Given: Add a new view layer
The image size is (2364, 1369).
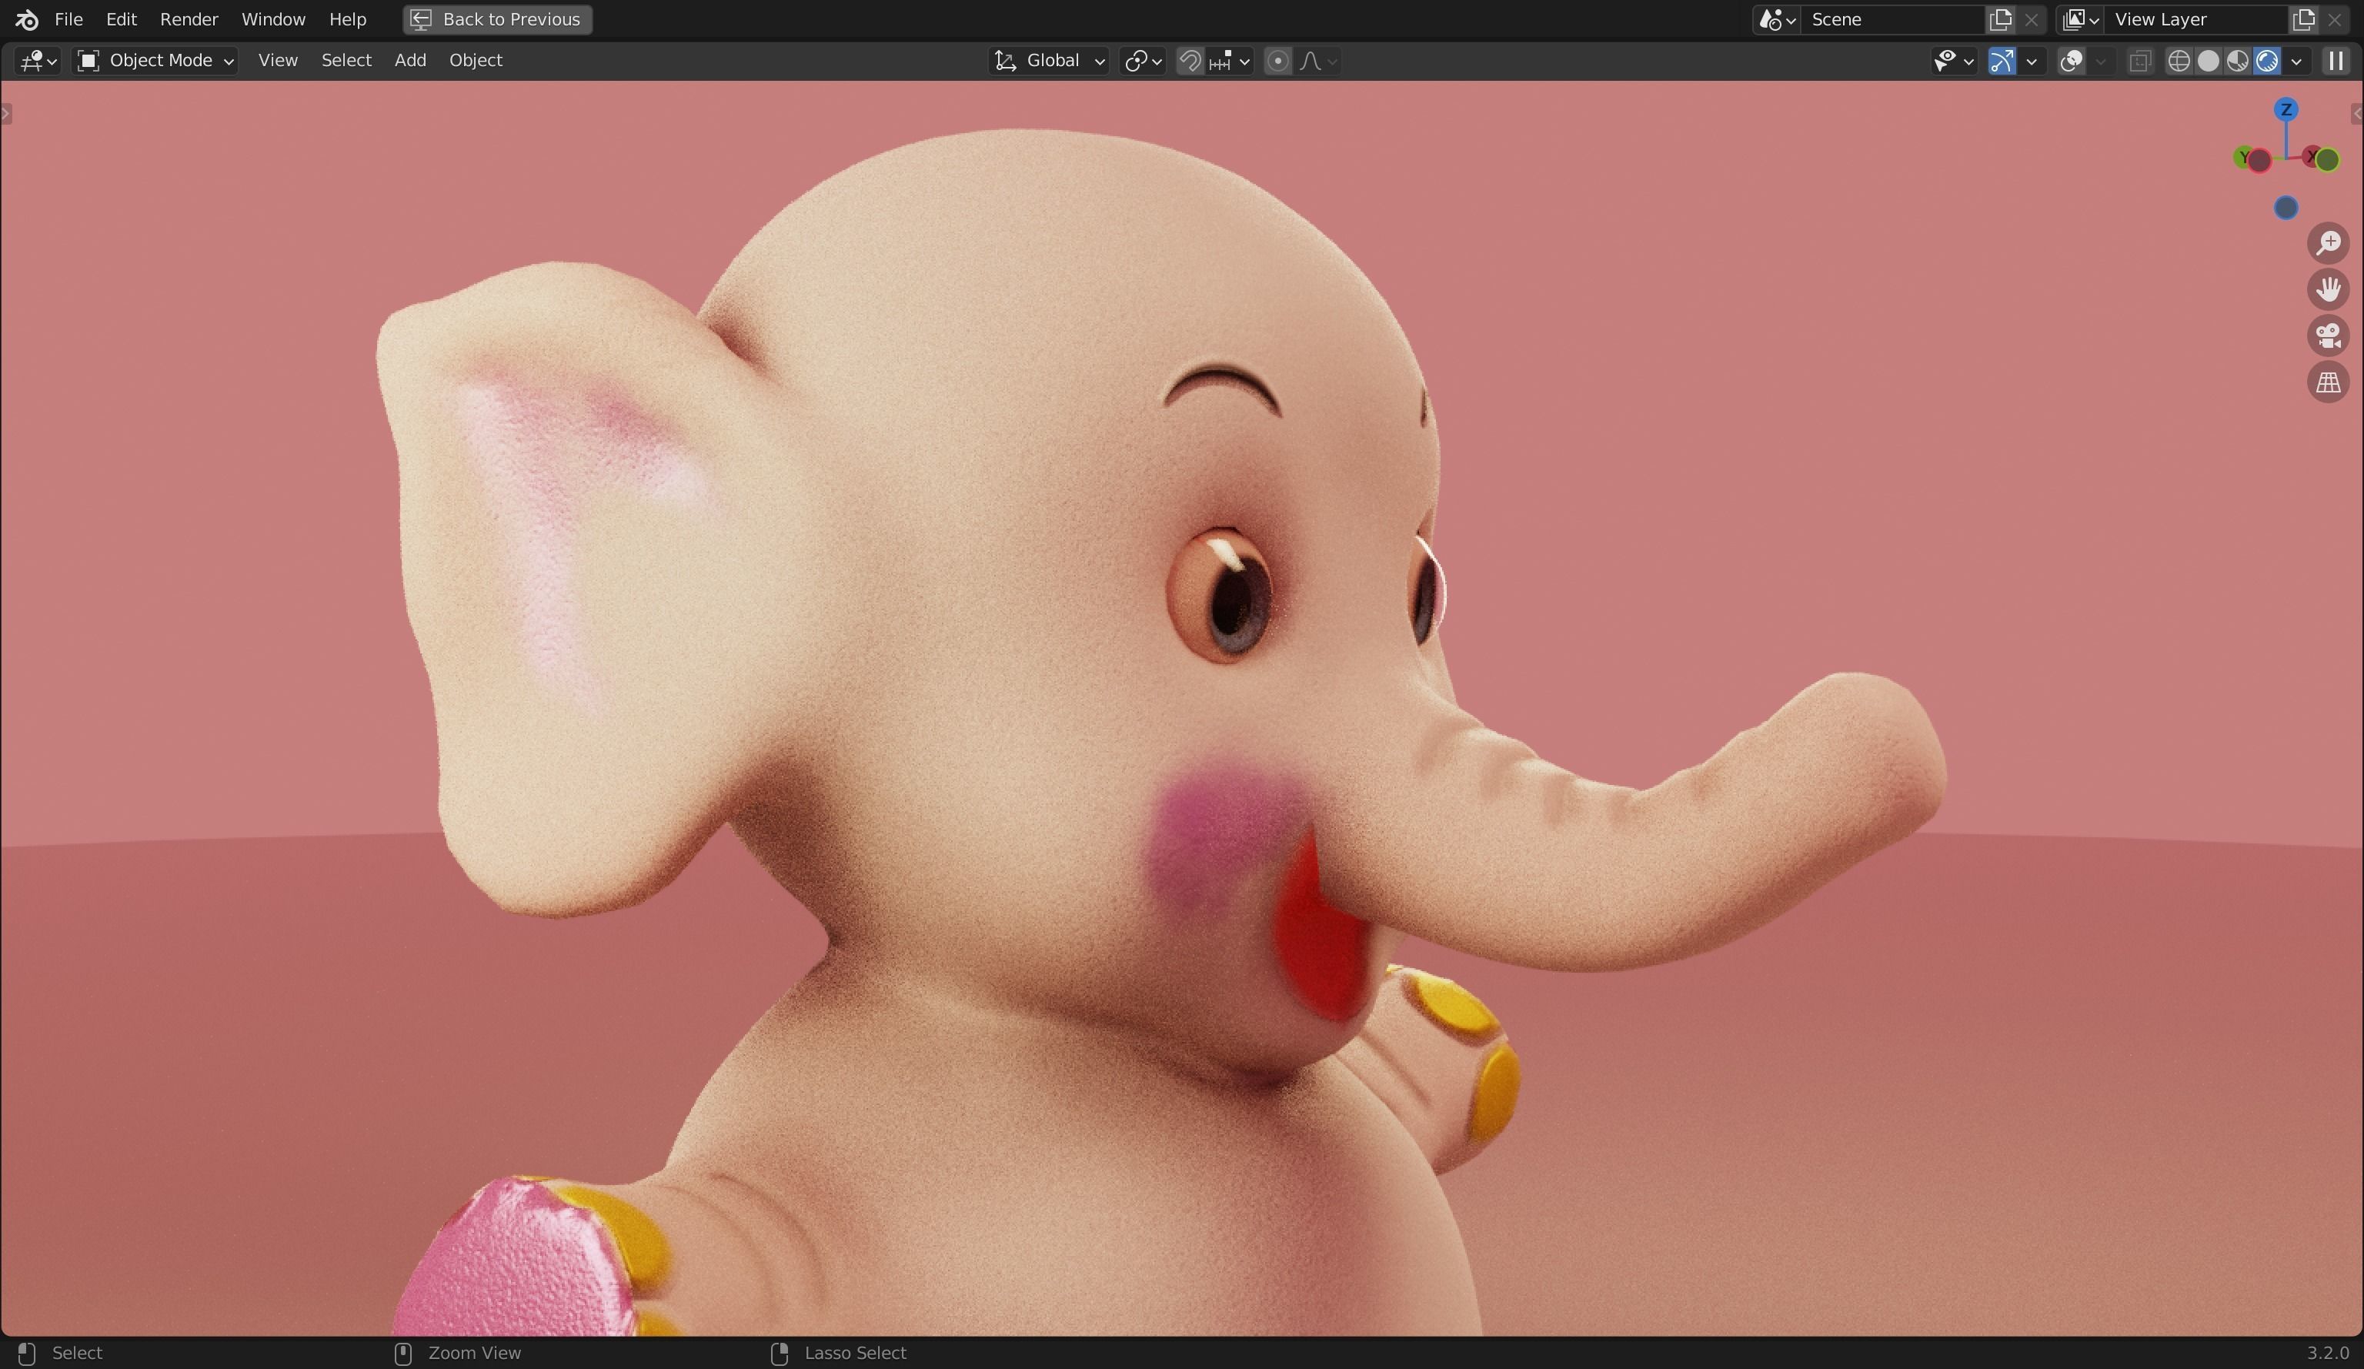Looking at the screenshot, I should (x=2304, y=18).
